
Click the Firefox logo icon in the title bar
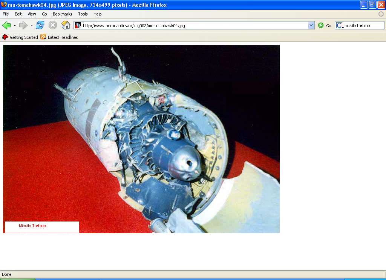(x=4, y=5)
